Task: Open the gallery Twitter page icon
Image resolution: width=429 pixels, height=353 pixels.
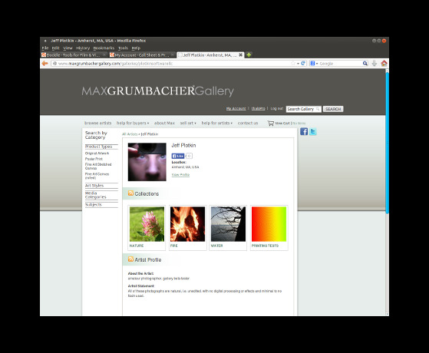Action: (x=312, y=132)
